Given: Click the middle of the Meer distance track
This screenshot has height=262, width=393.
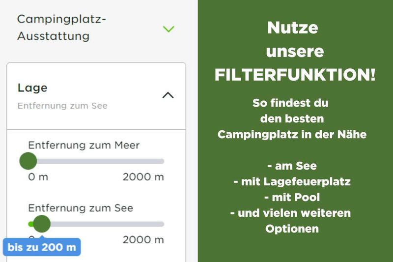Looking at the screenshot, I should point(96,161).
